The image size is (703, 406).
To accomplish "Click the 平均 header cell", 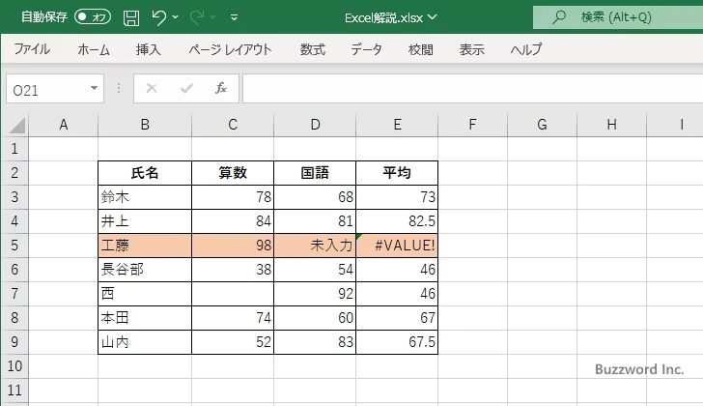I will coord(397,173).
